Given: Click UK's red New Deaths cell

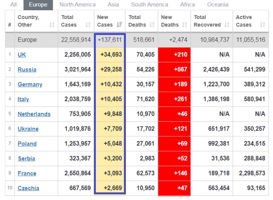Looking at the screenshot, I should pyautogui.click(x=174, y=55).
